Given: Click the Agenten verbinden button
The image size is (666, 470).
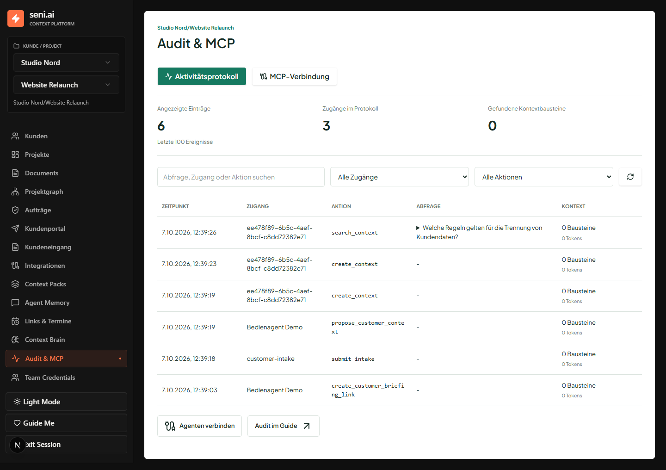Looking at the screenshot, I should tap(199, 426).
